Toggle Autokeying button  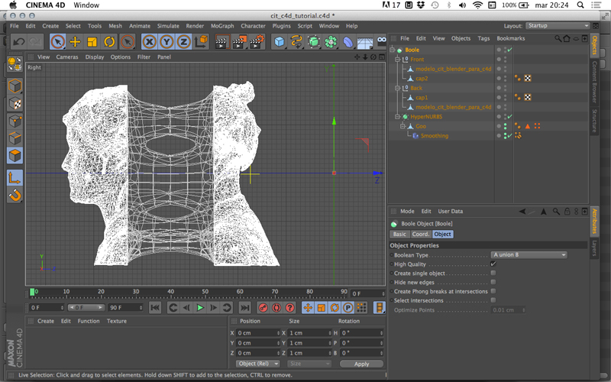tap(276, 308)
